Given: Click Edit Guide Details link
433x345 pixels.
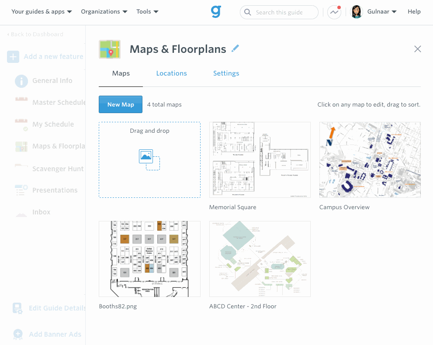Looking at the screenshot, I should (x=57, y=308).
